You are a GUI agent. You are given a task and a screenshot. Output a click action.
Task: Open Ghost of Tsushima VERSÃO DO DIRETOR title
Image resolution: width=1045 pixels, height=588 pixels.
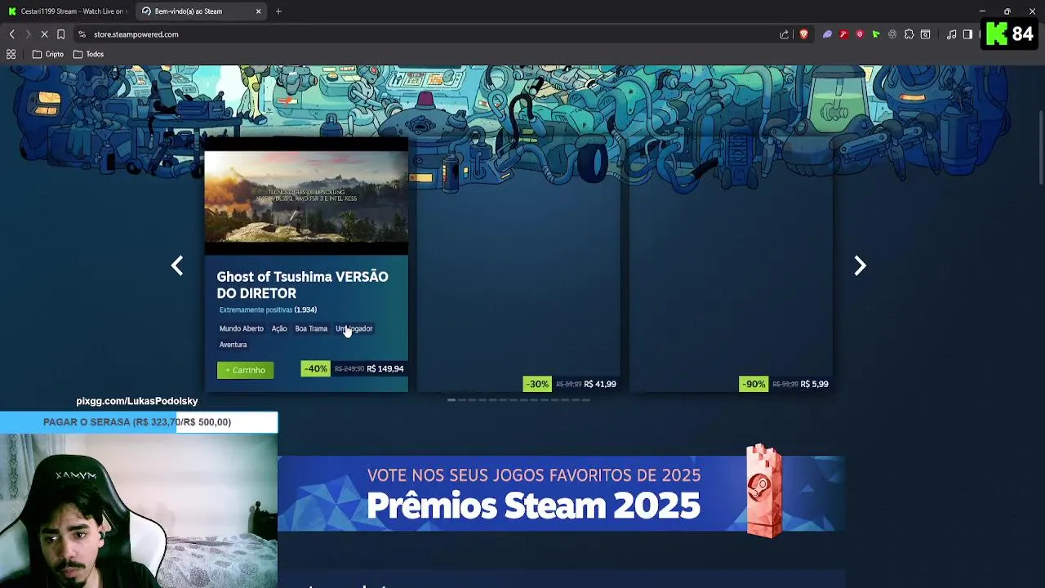[302, 285]
